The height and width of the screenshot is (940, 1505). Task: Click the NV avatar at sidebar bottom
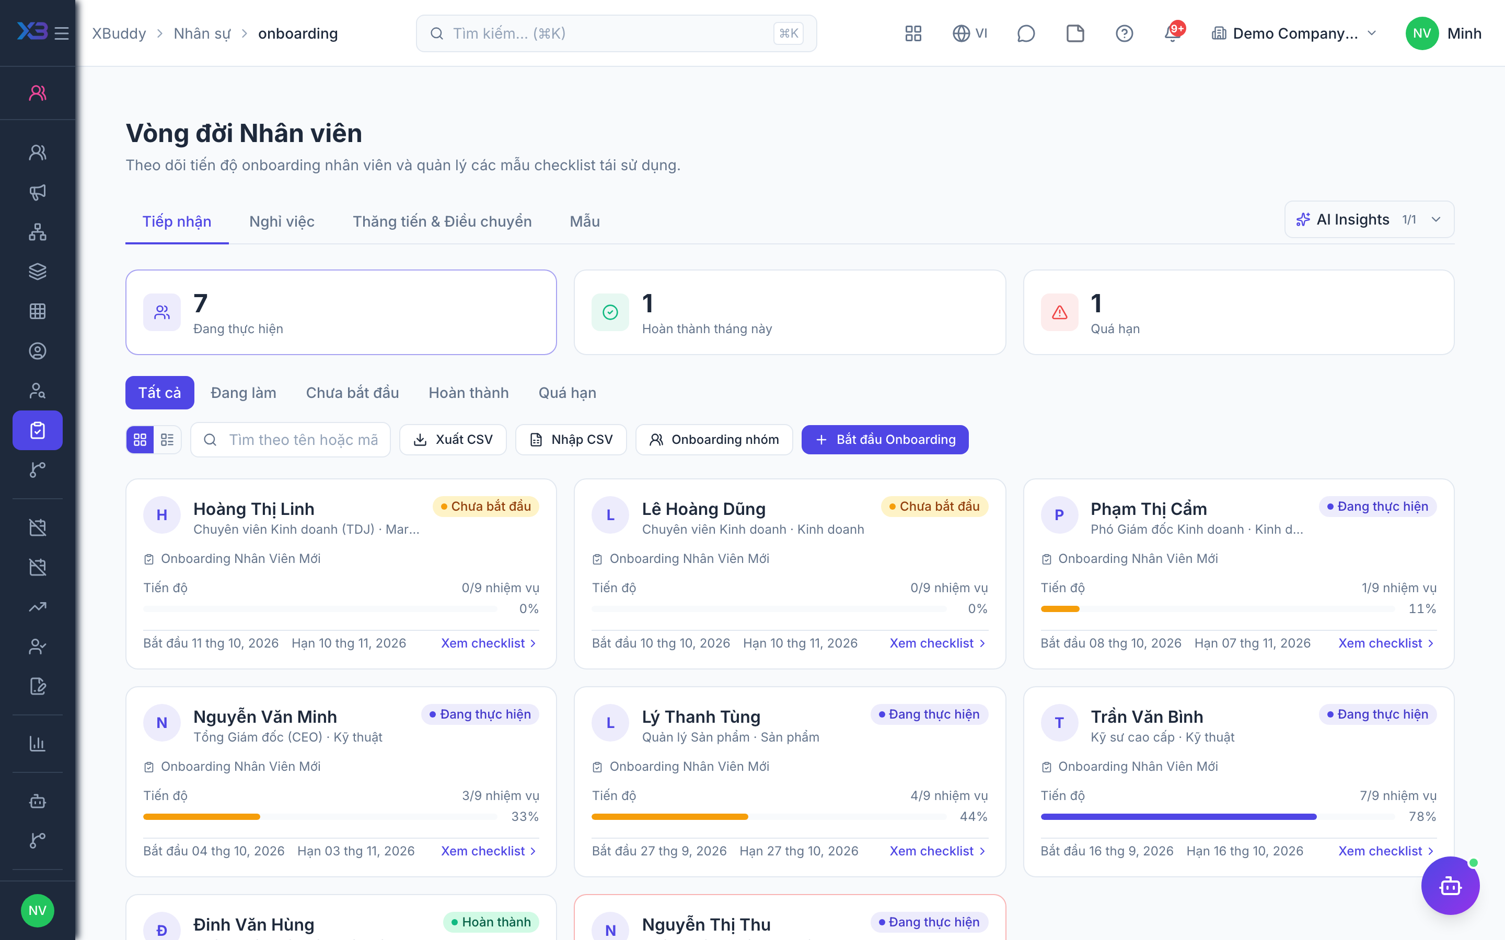coord(37,910)
